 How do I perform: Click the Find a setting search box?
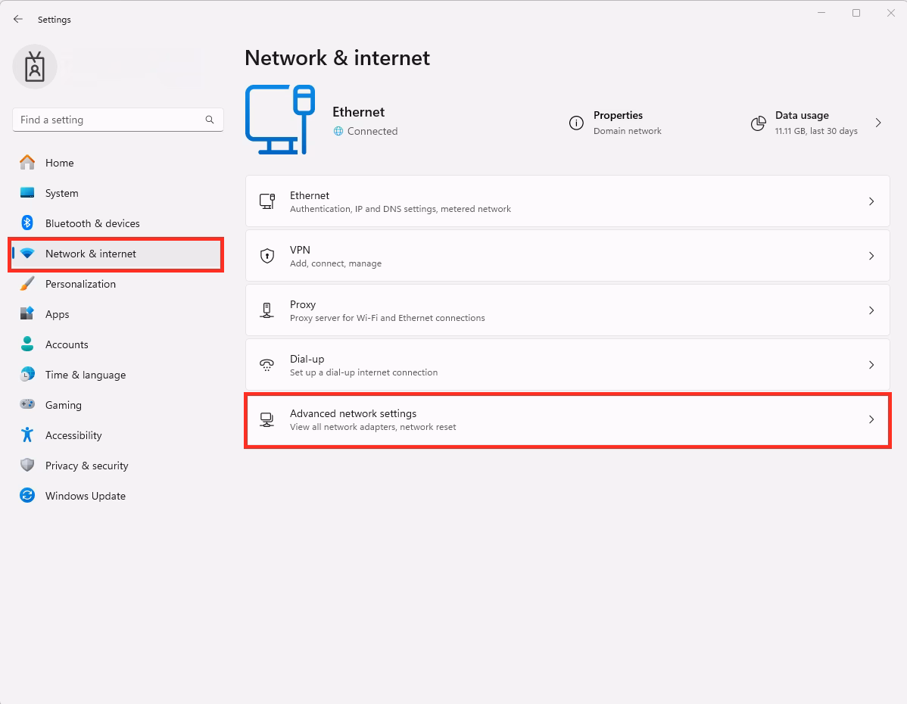118,120
